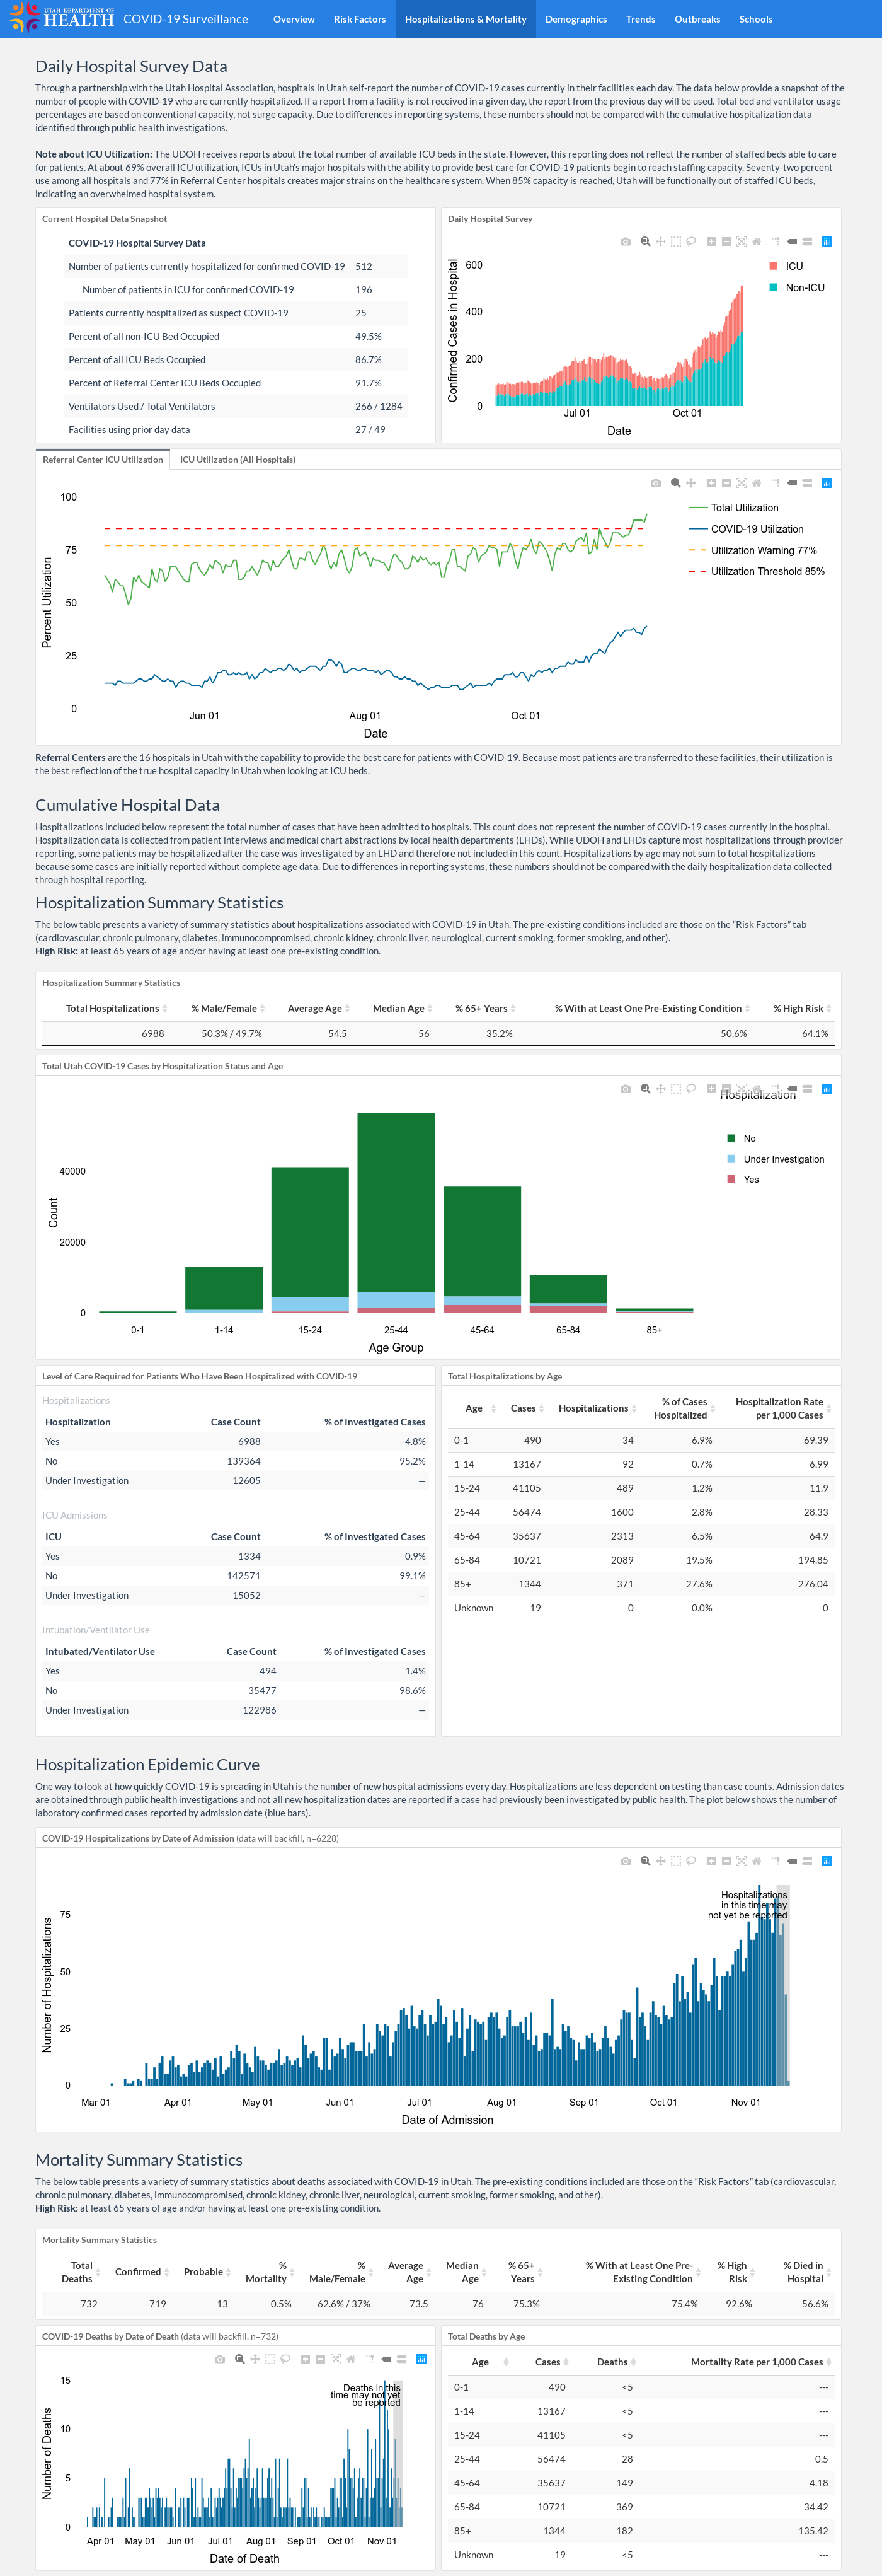Switch to ICU Utilization (All Hospitals) tab
882x2576 pixels.
click(238, 460)
